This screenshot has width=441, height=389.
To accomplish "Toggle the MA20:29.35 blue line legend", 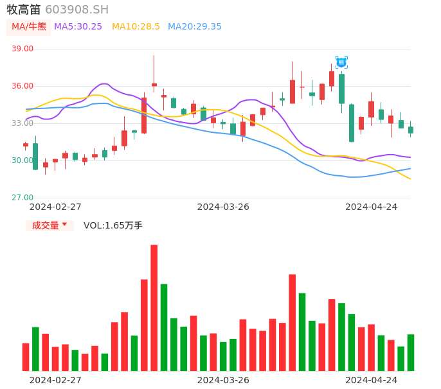I will point(194,27).
